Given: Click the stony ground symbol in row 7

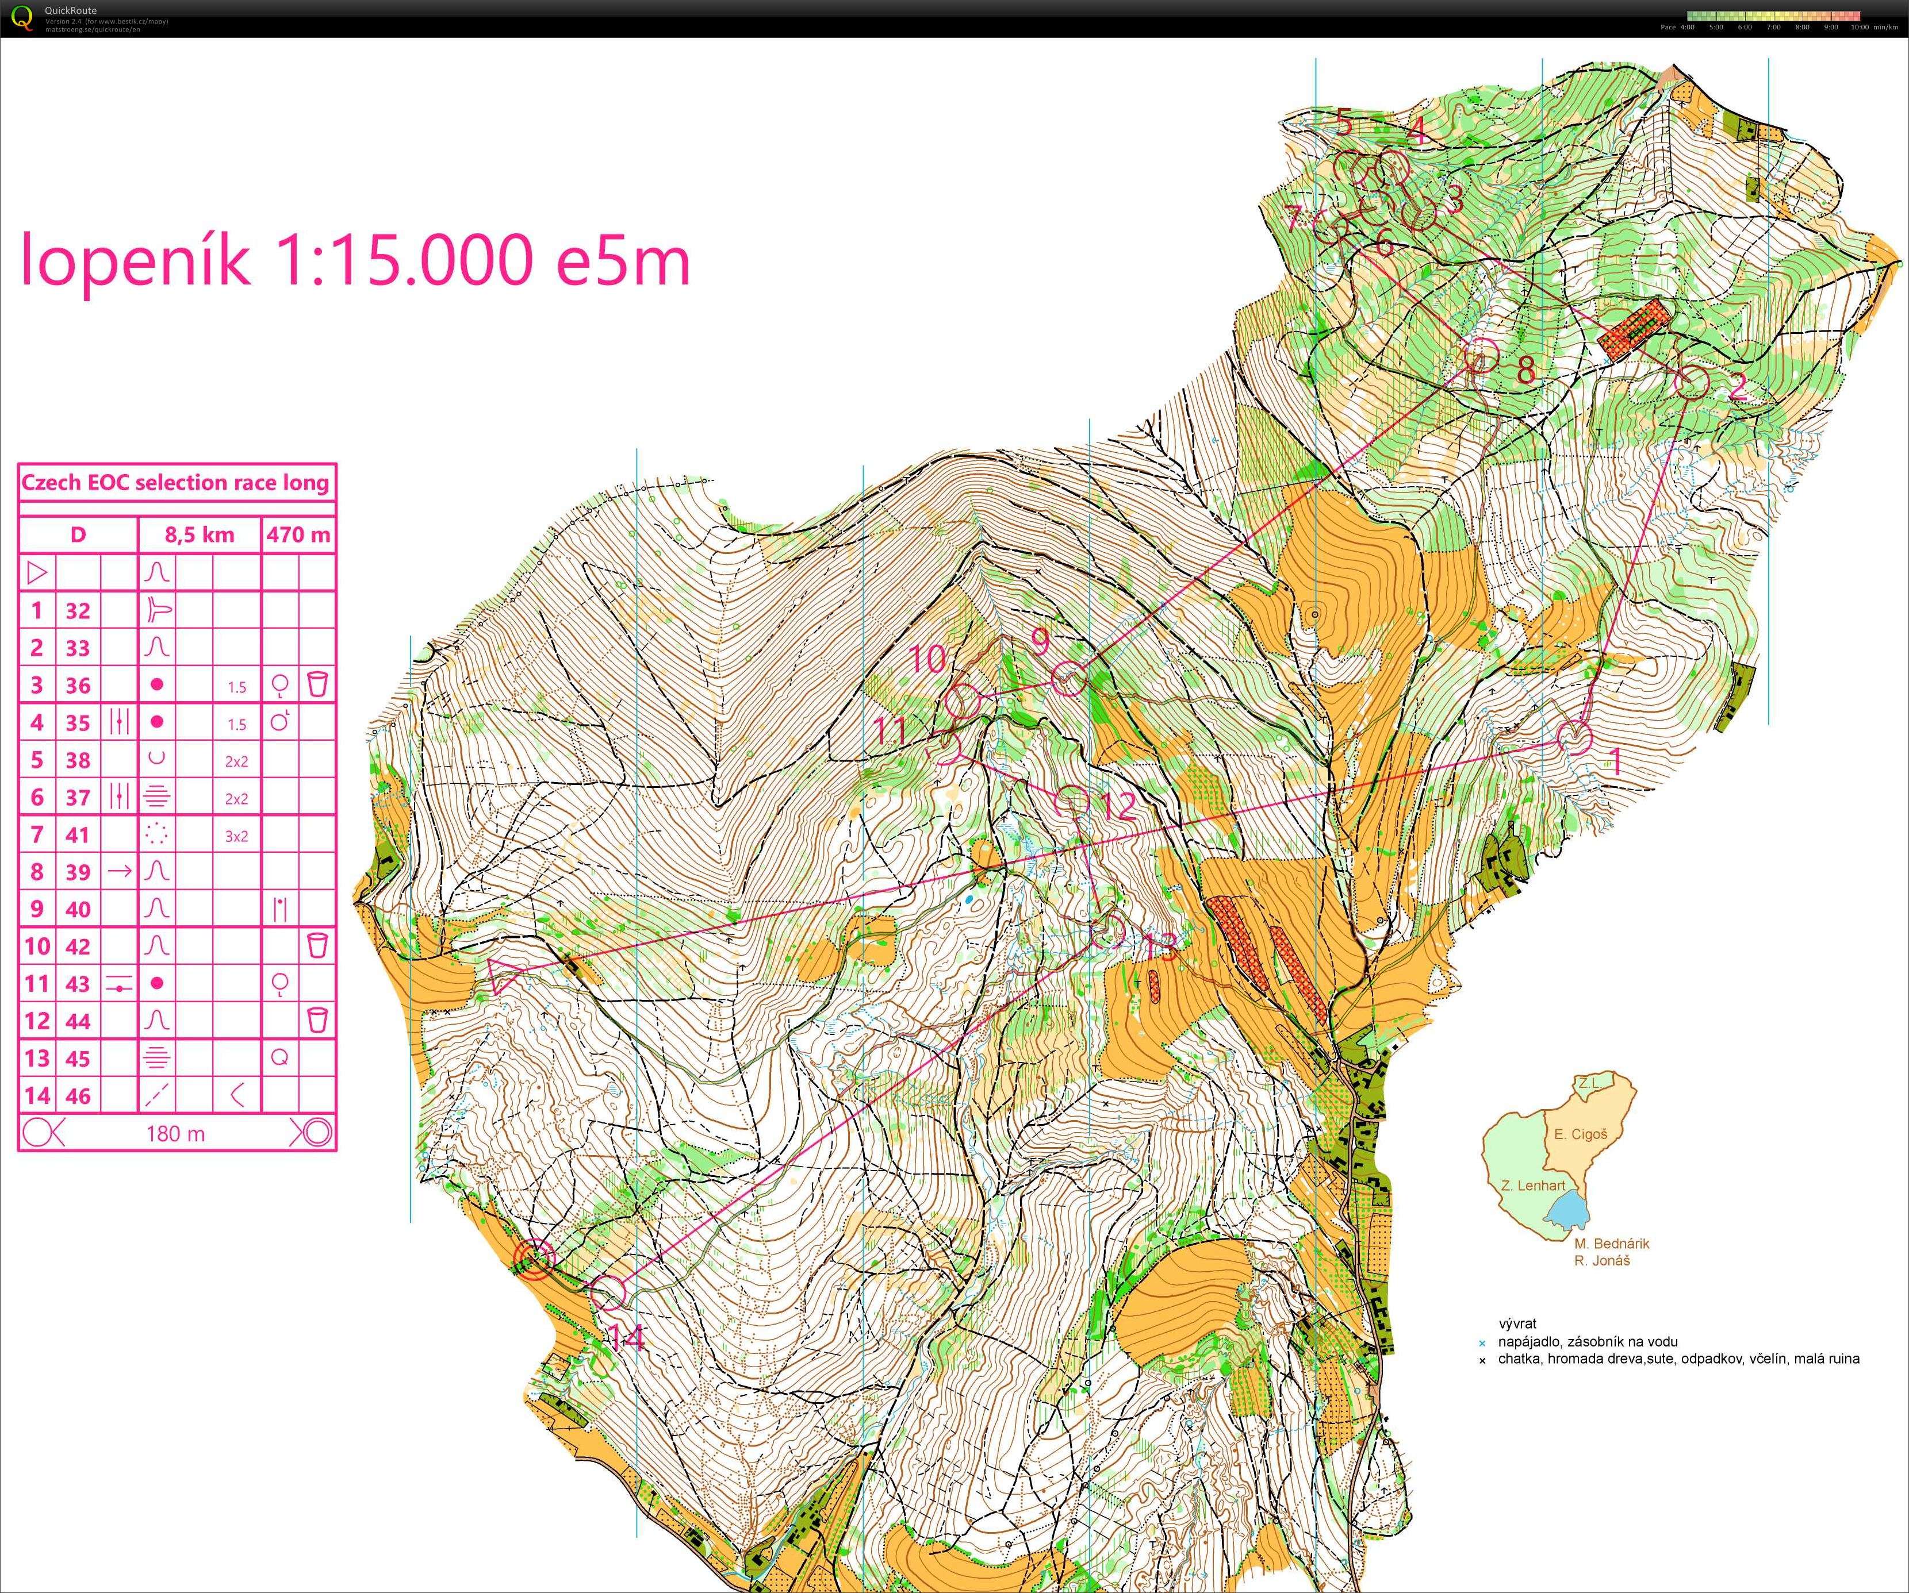Looking at the screenshot, I should (156, 833).
